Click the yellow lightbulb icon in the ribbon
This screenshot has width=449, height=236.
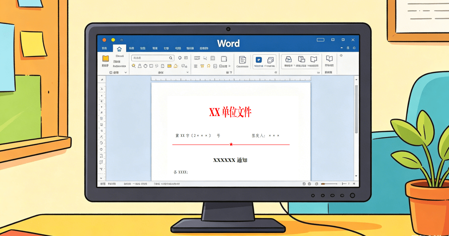click(x=209, y=66)
